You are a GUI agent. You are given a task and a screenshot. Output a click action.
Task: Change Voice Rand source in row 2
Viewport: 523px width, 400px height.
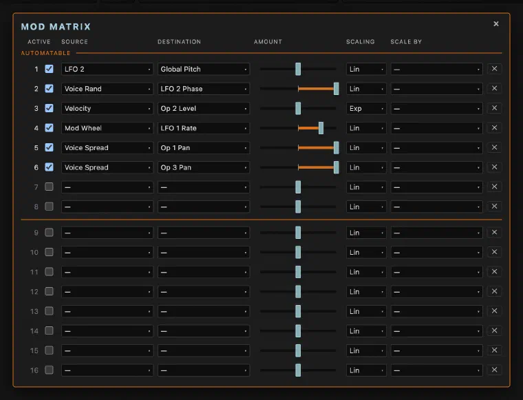[x=107, y=89]
